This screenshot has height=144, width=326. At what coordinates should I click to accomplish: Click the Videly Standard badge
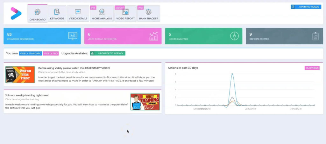tap(31, 54)
